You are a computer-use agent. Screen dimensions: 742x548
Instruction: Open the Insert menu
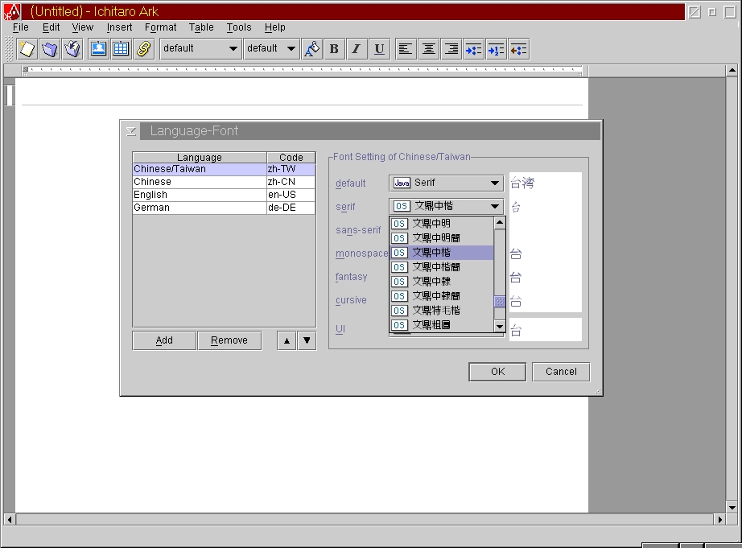pos(119,27)
